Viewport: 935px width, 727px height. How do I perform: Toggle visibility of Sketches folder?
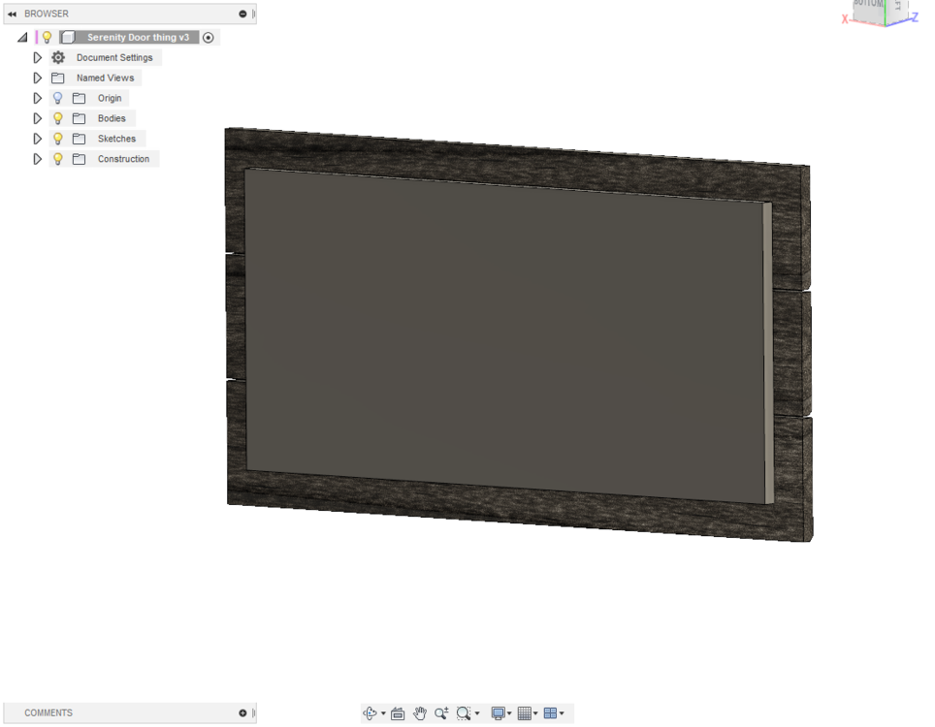[x=58, y=139]
